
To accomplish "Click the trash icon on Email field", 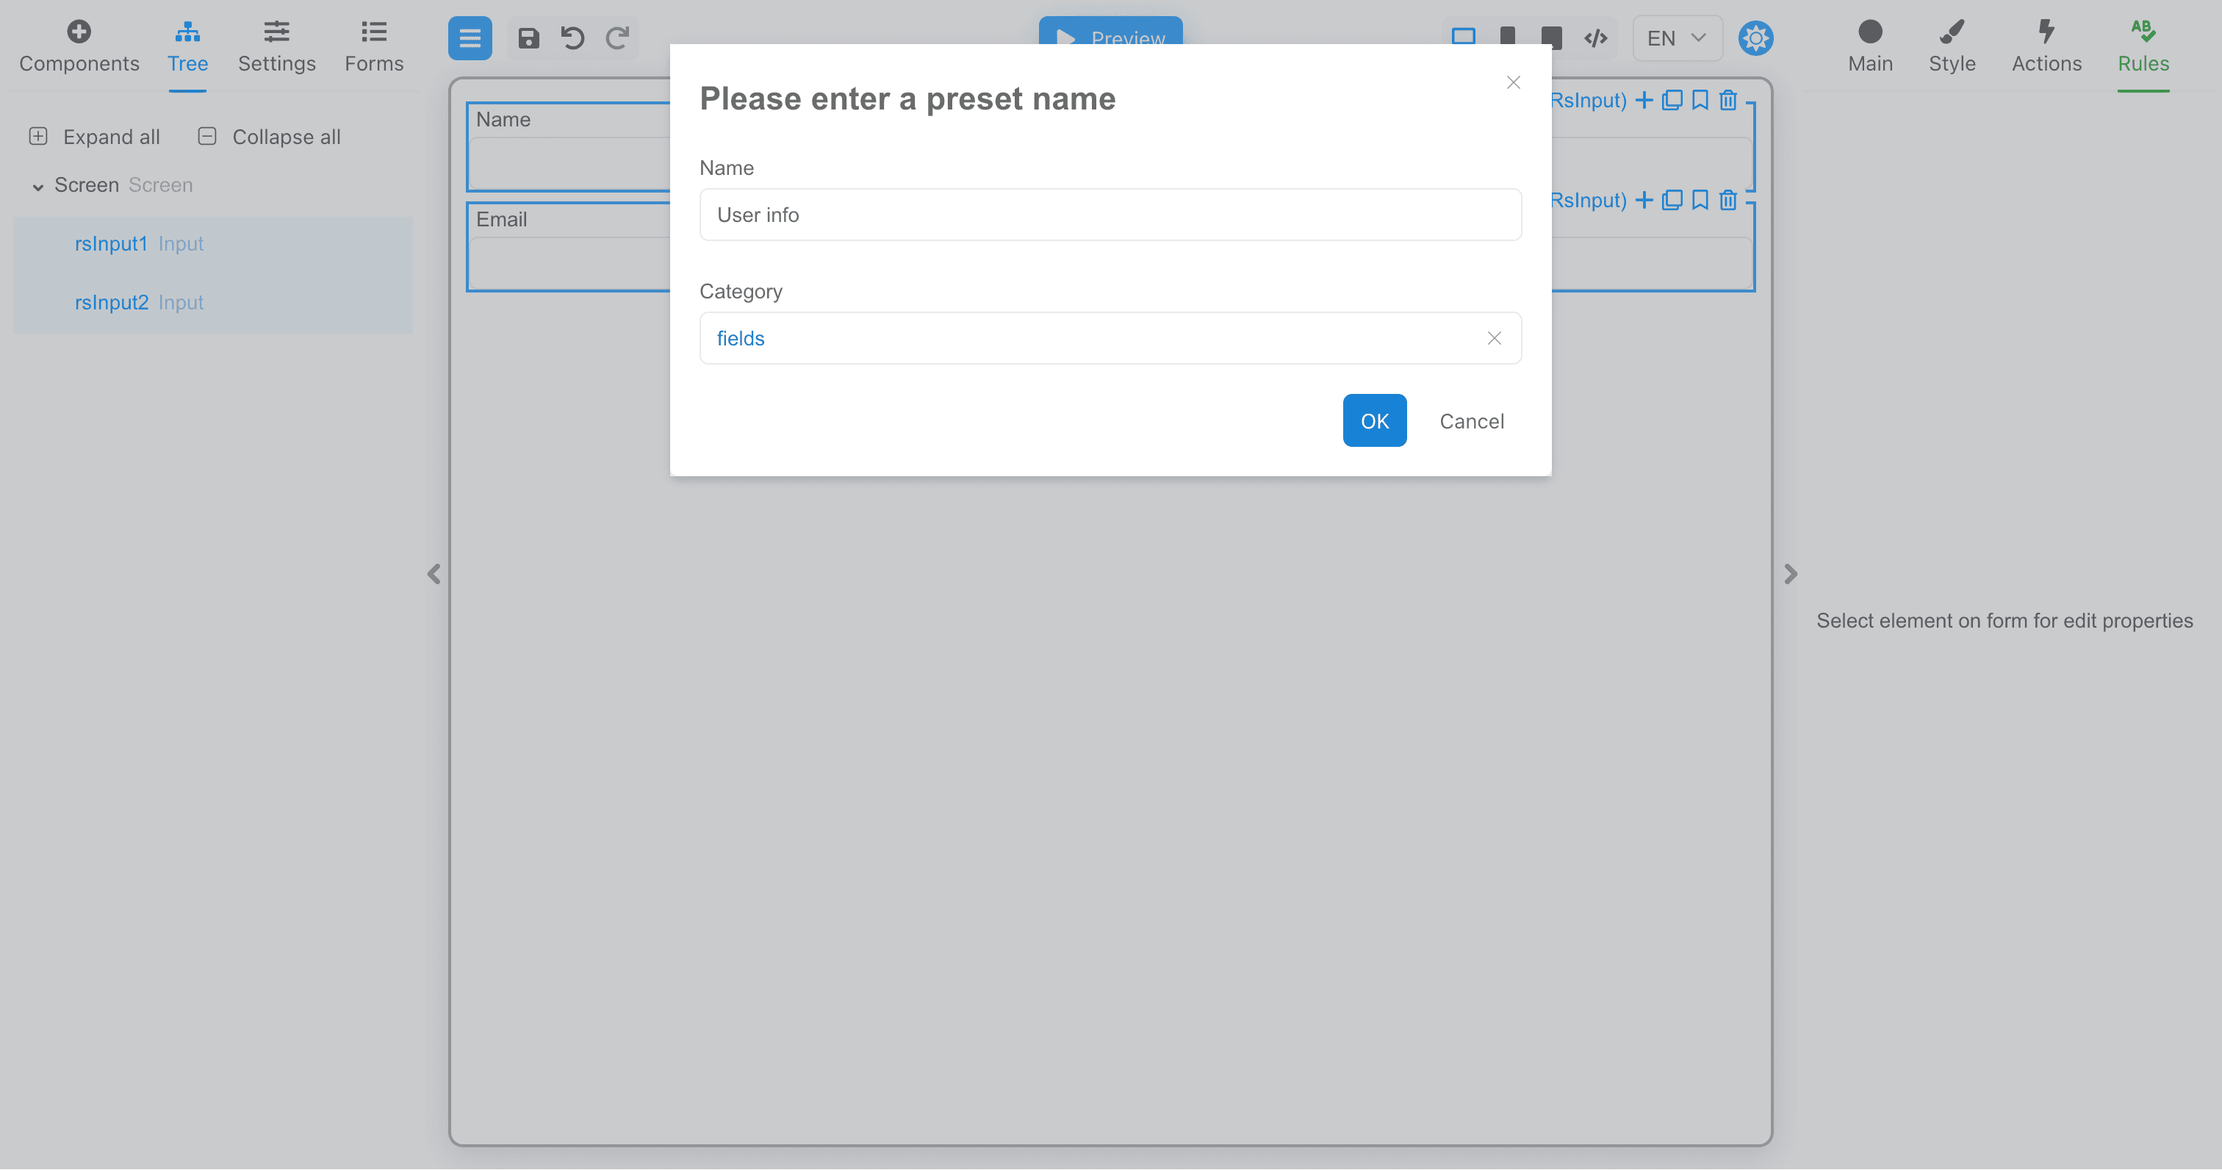I will (x=1727, y=200).
